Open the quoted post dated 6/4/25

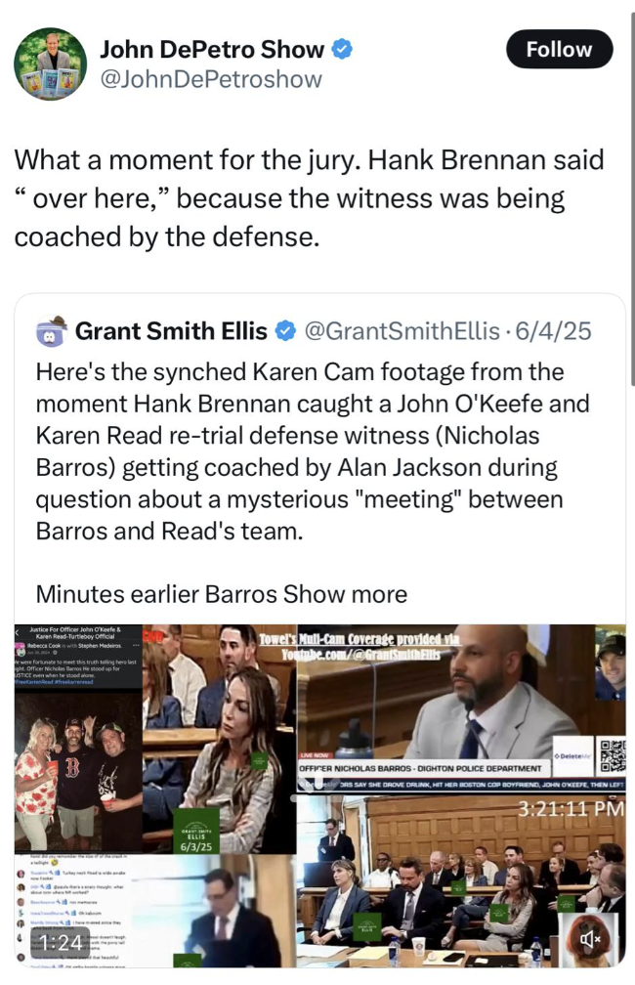click(x=553, y=331)
